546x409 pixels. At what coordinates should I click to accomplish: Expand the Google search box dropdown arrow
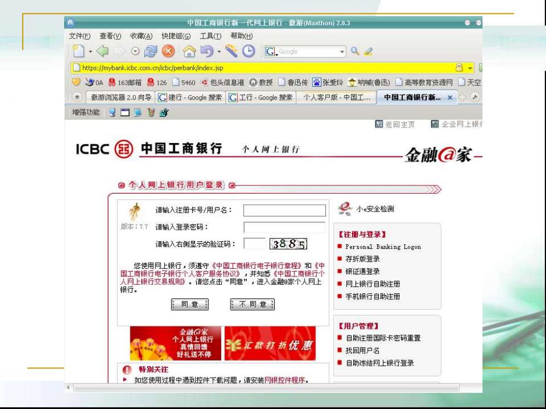[x=342, y=52]
